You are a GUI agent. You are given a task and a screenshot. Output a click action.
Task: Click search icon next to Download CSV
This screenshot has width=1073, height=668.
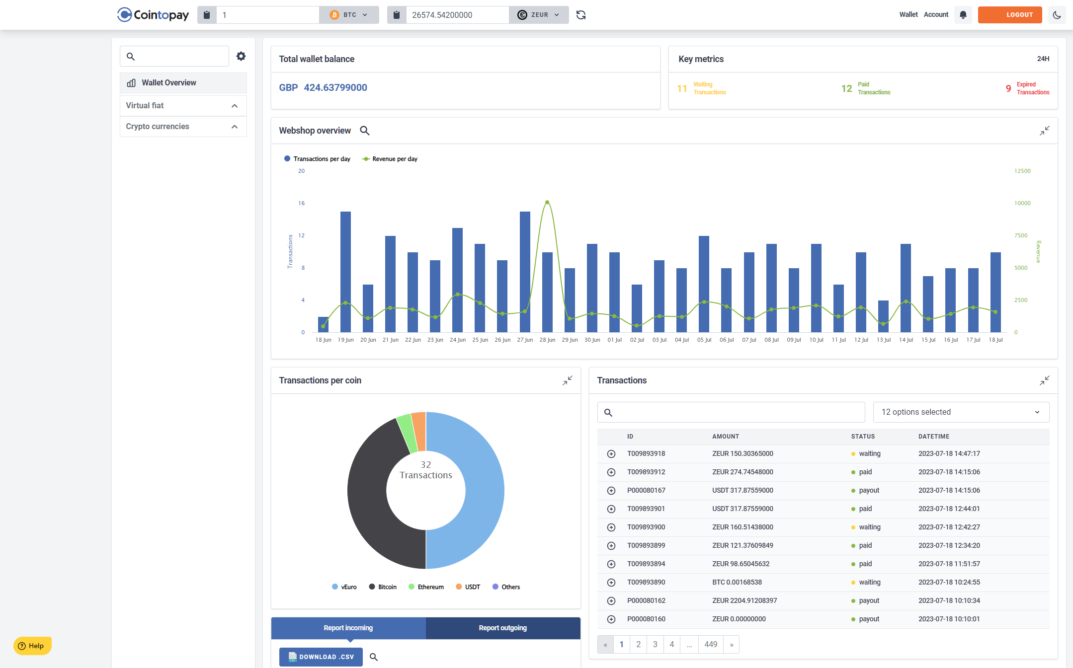pyautogui.click(x=374, y=657)
